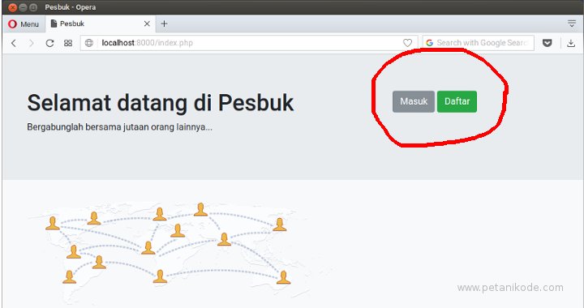Viewport: 584px width, 308px height.
Task: Click the Bergabunglah bersama jutaan orang text
Action: (119, 126)
